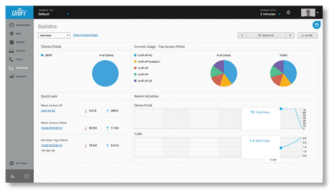The image size is (332, 195).
Task: Click the Filter button
Action: coord(307,36)
